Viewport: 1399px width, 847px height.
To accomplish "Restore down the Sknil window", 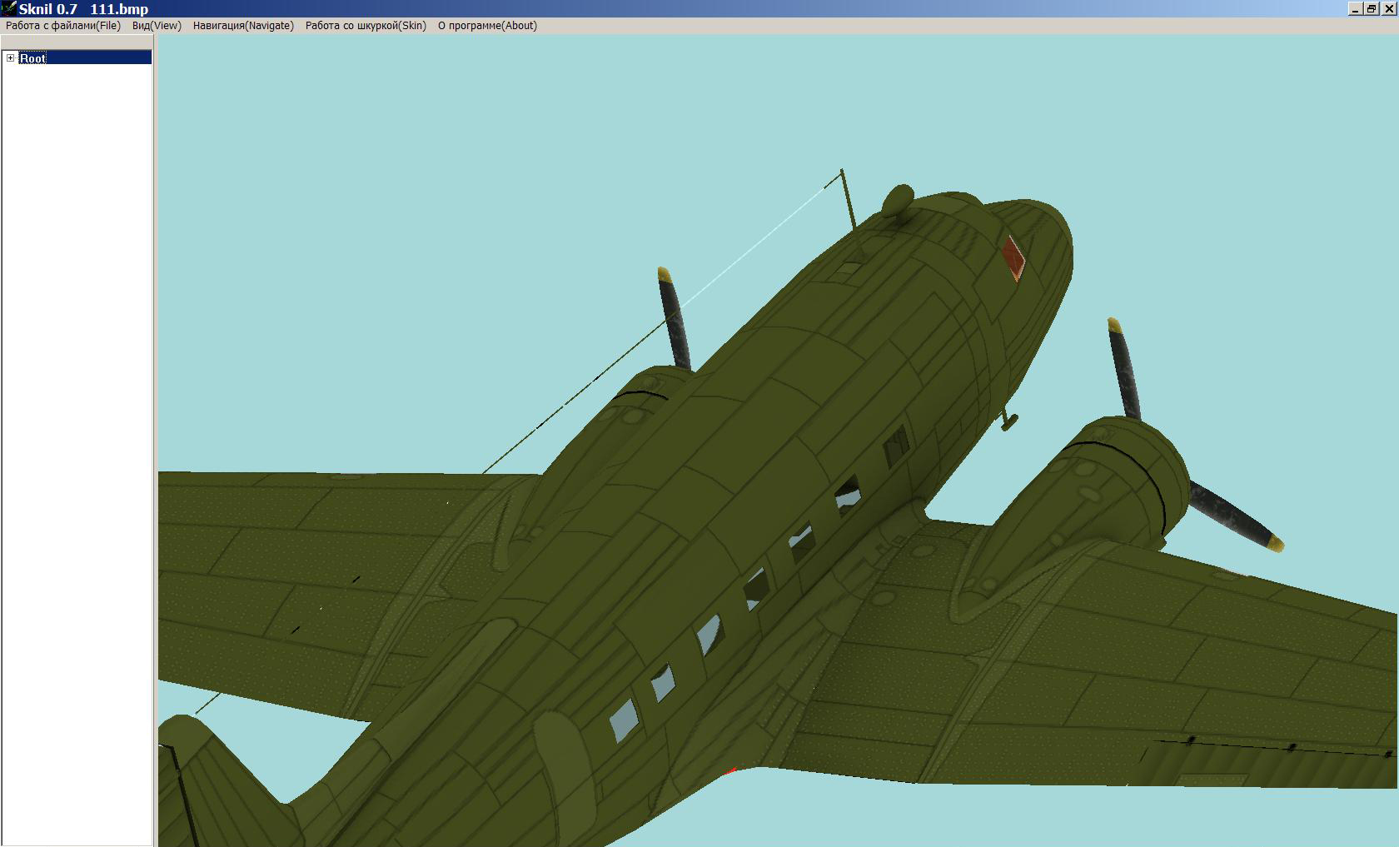I will point(1372,9).
